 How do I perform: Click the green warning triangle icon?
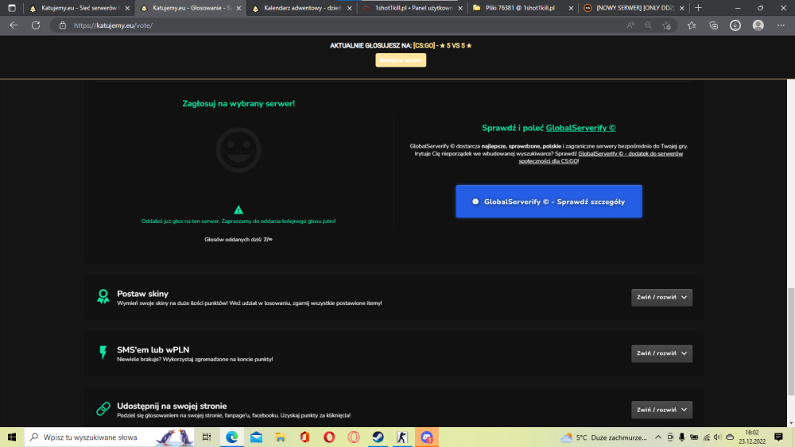coord(238,210)
